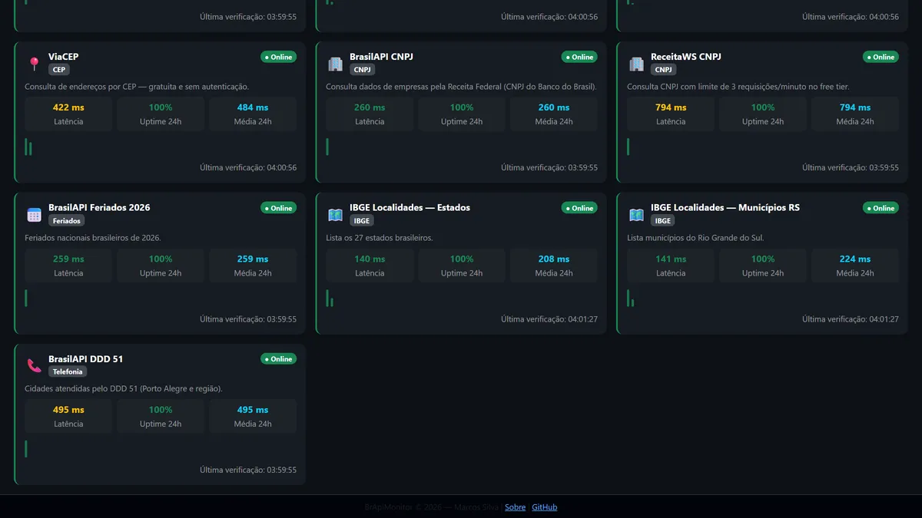Viewport: 922px width, 518px height.
Task: Click CNPJ tag under BrasilAPI CNPJ title
Action: coord(362,70)
